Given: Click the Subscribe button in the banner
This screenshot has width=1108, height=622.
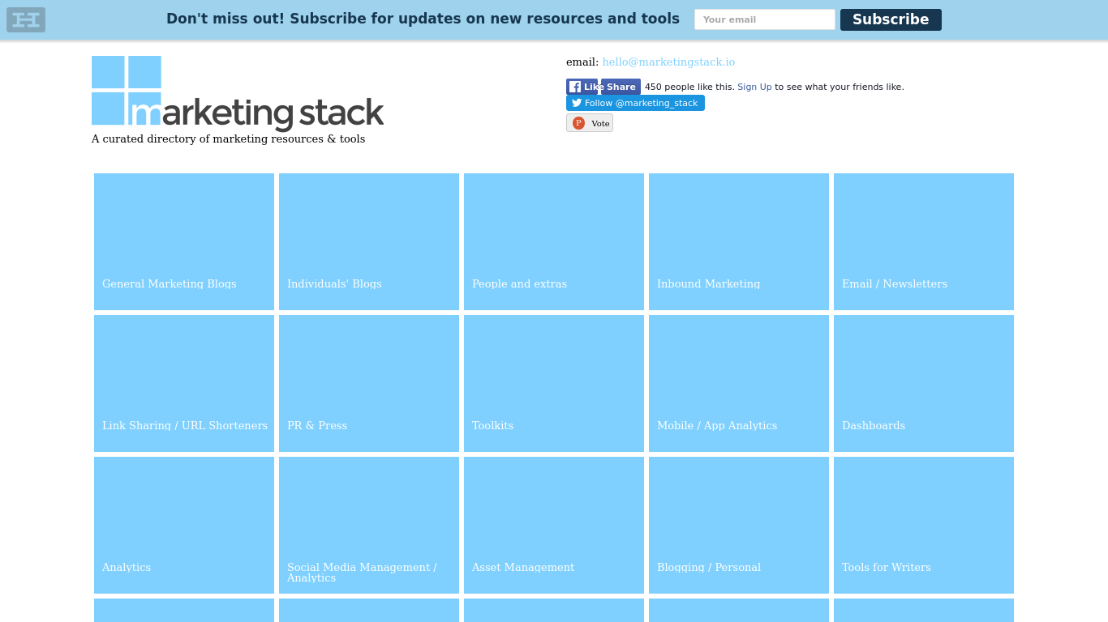Looking at the screenshot, I should point(890,19).
